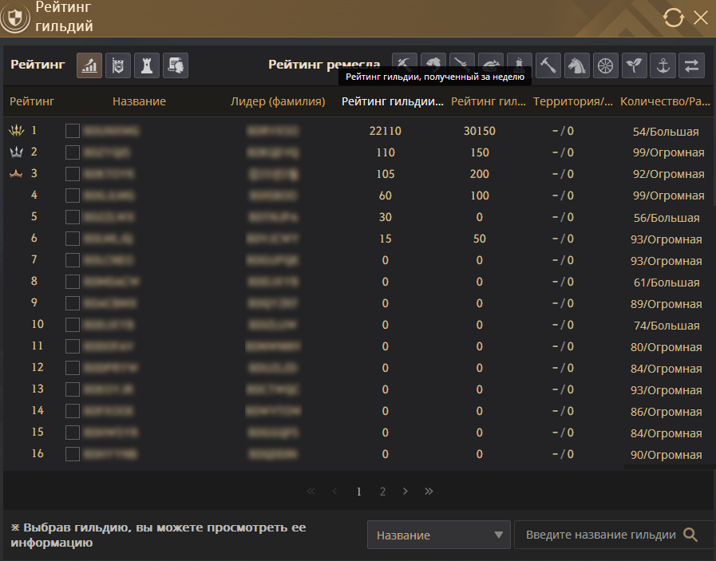The height and width of the screenshot is (561, 716).
Task: Click the weekly value 15 in row 6
Action: (x=386, y=239)
